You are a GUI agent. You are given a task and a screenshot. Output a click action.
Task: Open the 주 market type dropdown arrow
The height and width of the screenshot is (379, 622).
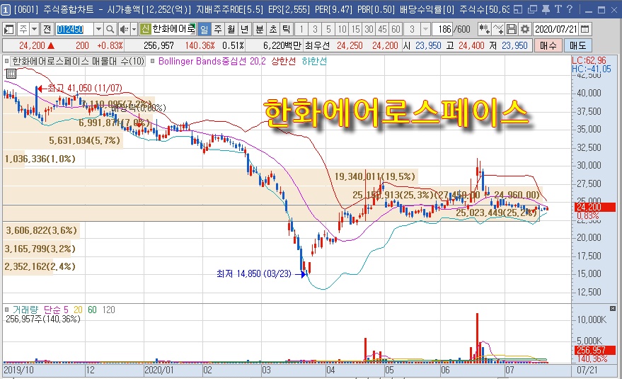click(x=35, y=29)
